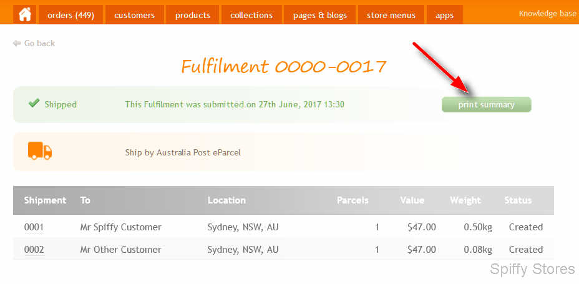This screenshot has height=284, width=579.
Task: Switch to the customers tab
Action: (x=134, y=15)
